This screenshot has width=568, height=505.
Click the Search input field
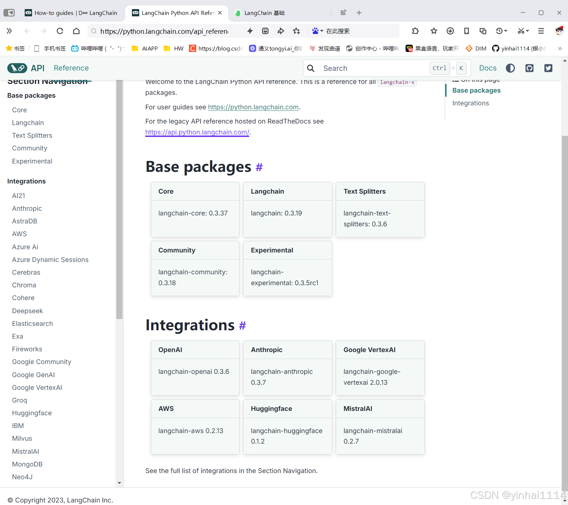tap(387, 68)
